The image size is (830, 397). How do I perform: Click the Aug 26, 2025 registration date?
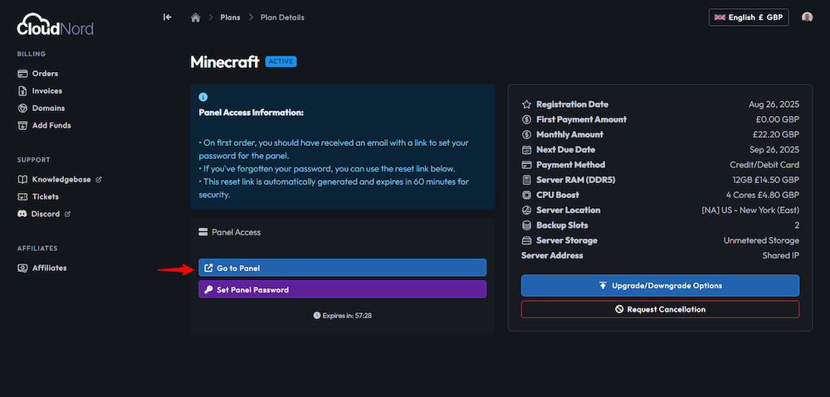point(774,104)
